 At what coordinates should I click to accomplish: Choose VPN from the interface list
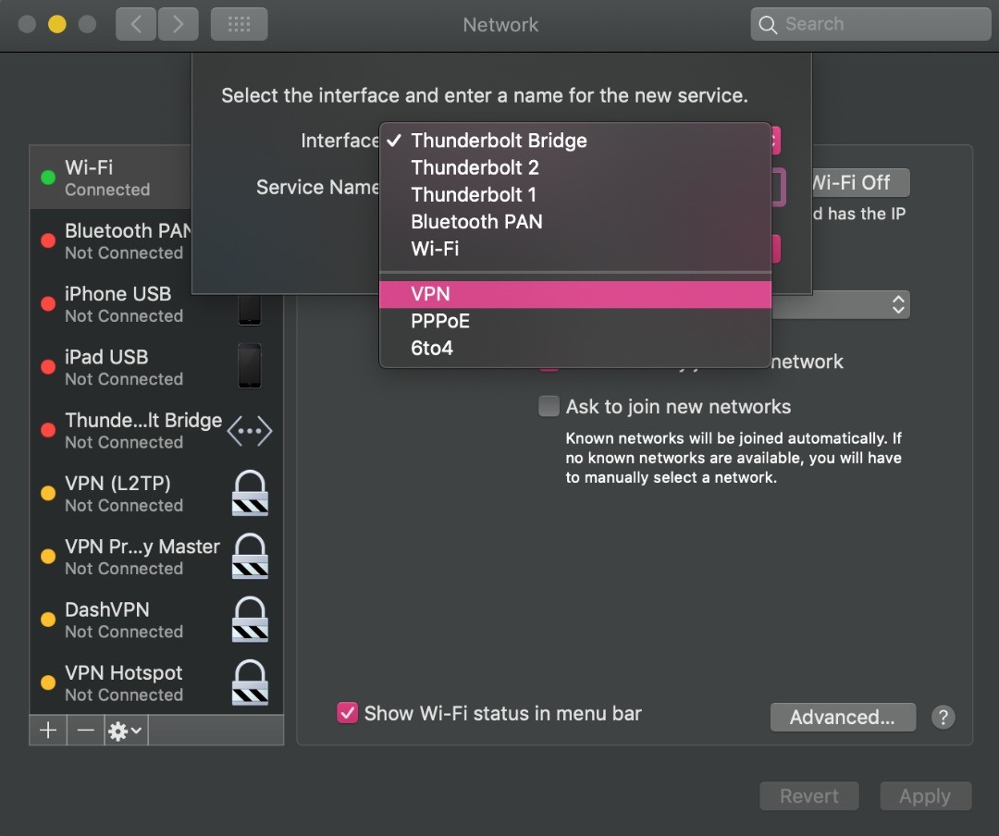pyautogui.click(x=430, y=294)
